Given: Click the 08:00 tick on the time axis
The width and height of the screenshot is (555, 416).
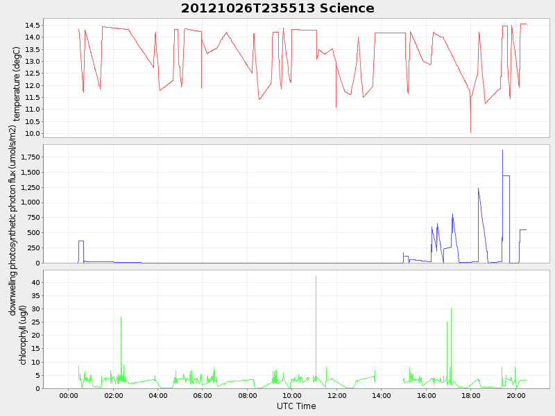Looking at the screenshot, I should point(248,395).
